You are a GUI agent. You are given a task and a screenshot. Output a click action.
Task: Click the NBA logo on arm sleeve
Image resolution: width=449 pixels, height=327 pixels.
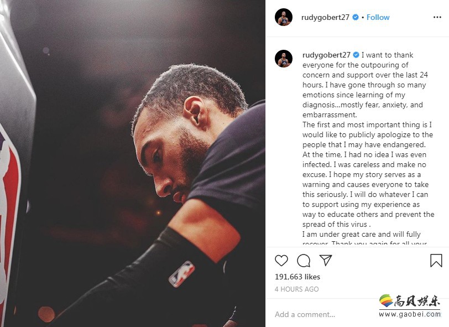tap(181, 274)
